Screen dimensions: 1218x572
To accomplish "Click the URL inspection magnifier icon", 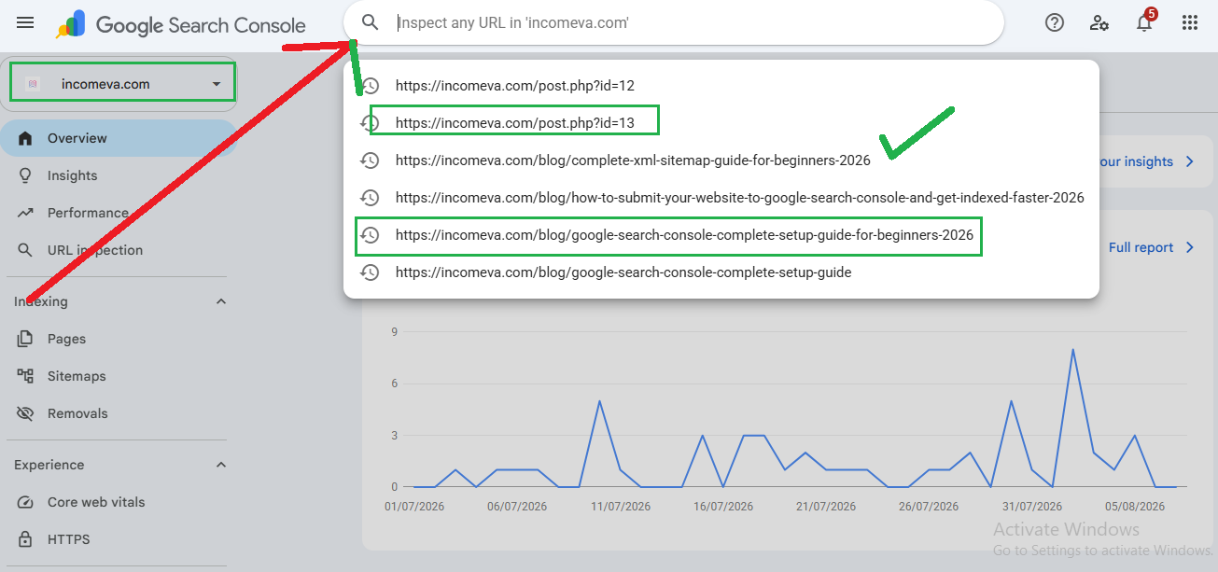I will [25, 250].
